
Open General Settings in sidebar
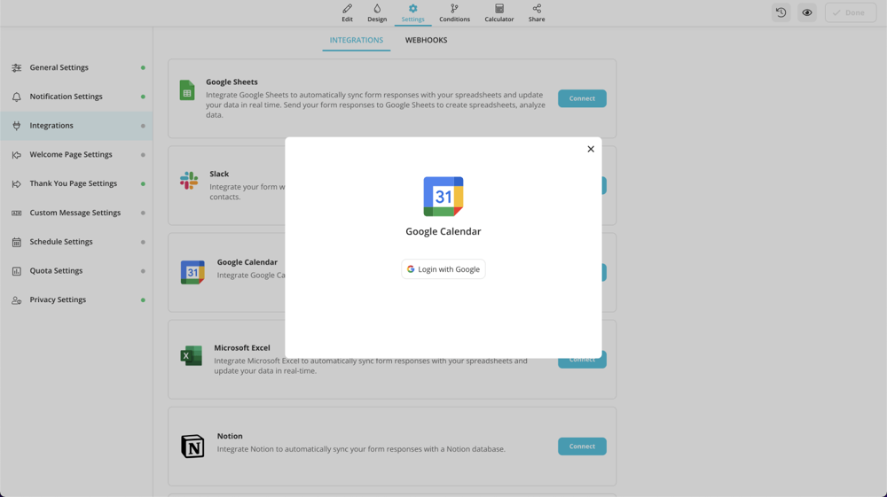pyautogui.click(x=59, y=67)
